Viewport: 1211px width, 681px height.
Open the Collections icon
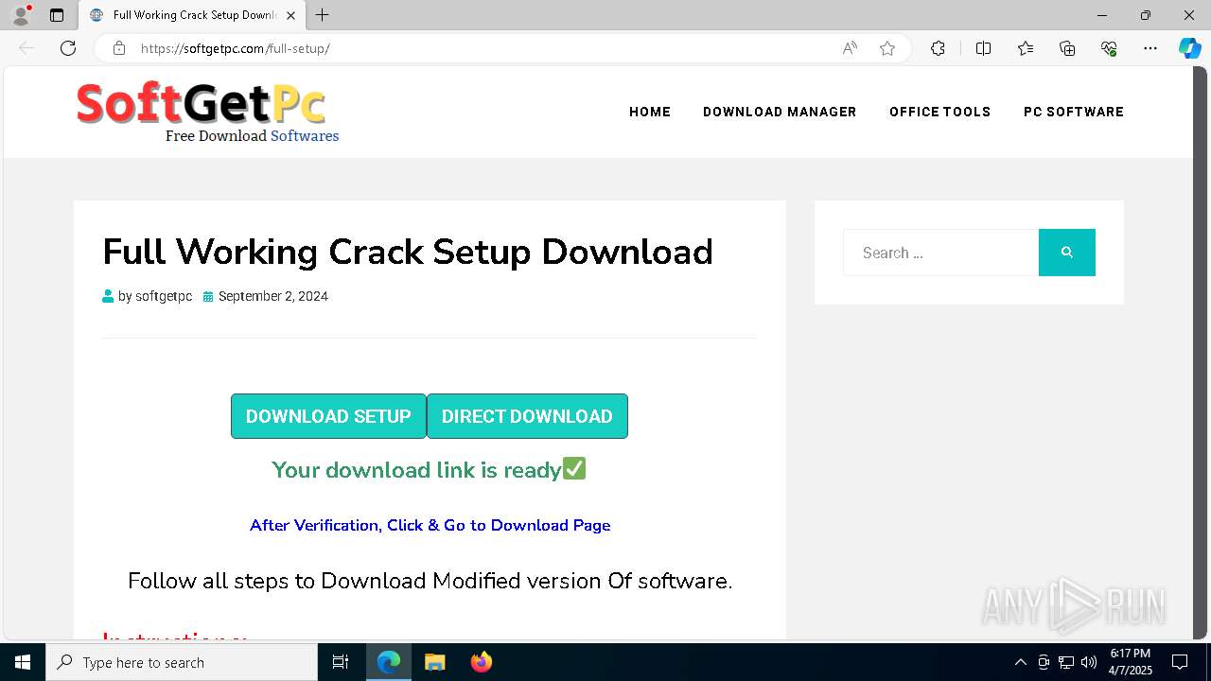click(x=1067, y=48)
